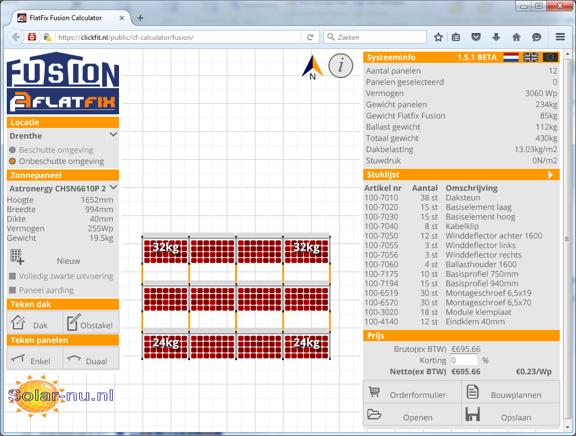
Task: Click Openen folder button
Action: tap(412, 414)
